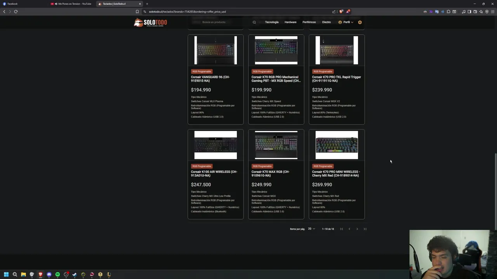
Task: Click the SoloTodo logo
Action: (150, 22)
